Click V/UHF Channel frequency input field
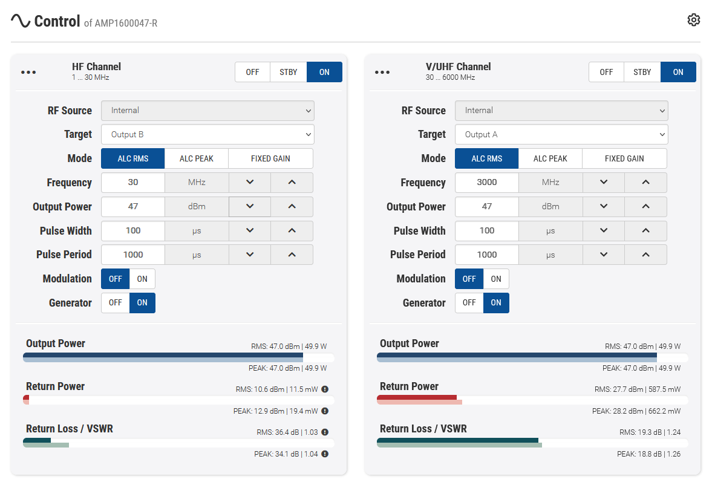Image resolution: width=712 pixels, height=485 pixels. tap(487, 182)
